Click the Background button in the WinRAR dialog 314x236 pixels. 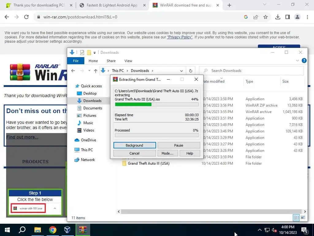(x=135, y=145)
